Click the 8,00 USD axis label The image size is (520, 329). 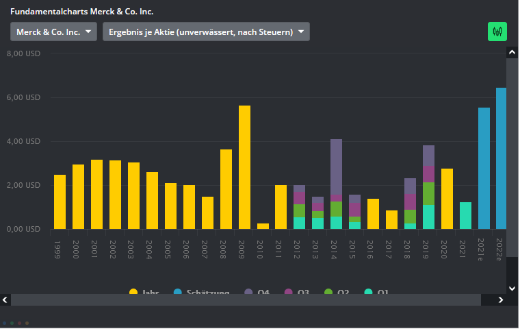click(23, 53)
